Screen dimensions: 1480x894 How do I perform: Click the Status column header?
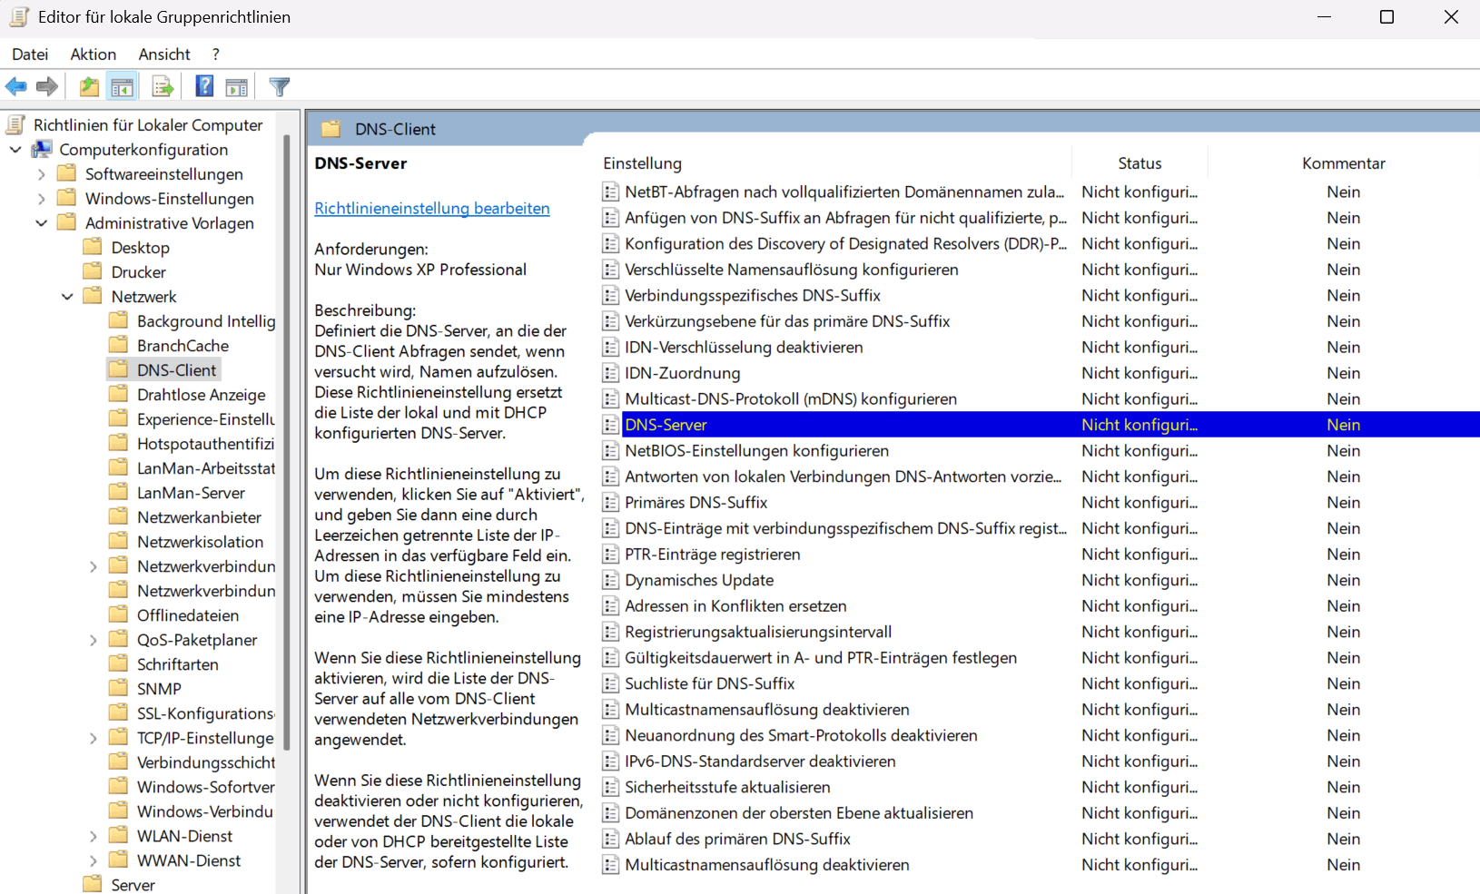(x=1140, y=162)
